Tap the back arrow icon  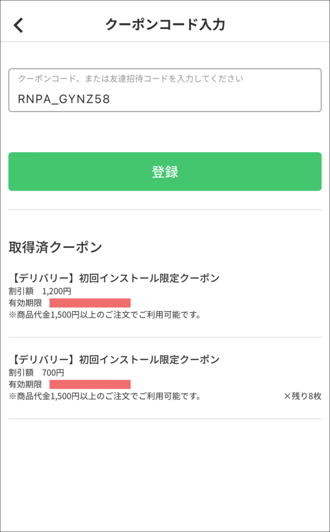coord(19,25)
